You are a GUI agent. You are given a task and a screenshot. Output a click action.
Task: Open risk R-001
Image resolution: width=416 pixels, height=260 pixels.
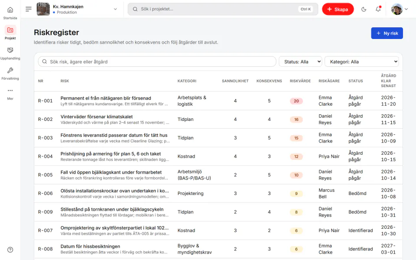[x=45, y=101]
